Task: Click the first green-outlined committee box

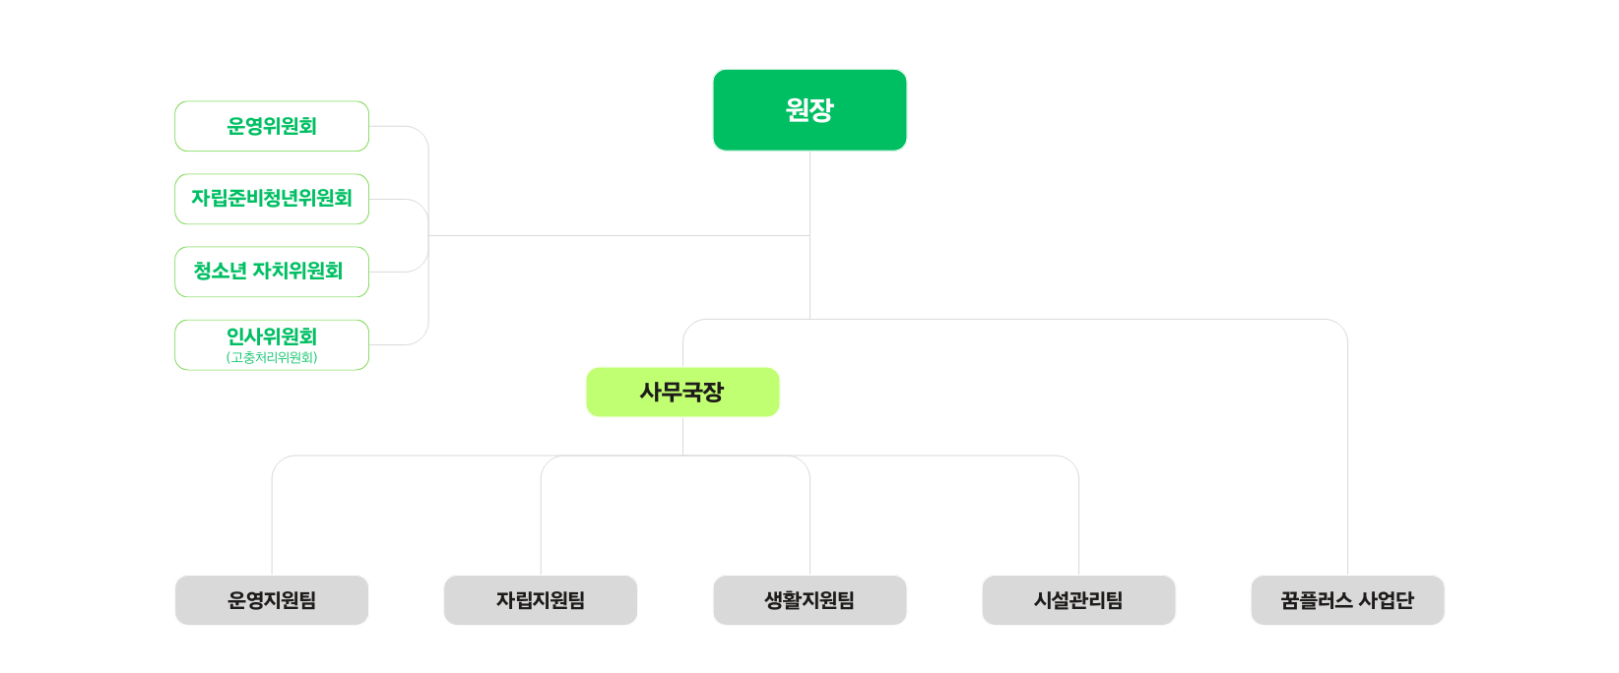Action: (272, 126)
